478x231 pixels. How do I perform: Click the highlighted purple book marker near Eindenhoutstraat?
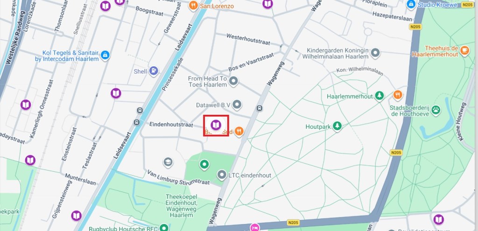click(x=216, y=125)
